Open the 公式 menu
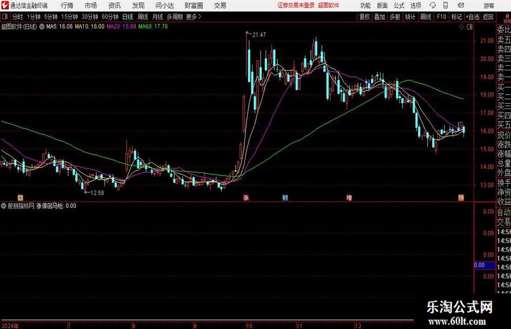The height and width of the screenshot is (329, 511). pos(399,5)
